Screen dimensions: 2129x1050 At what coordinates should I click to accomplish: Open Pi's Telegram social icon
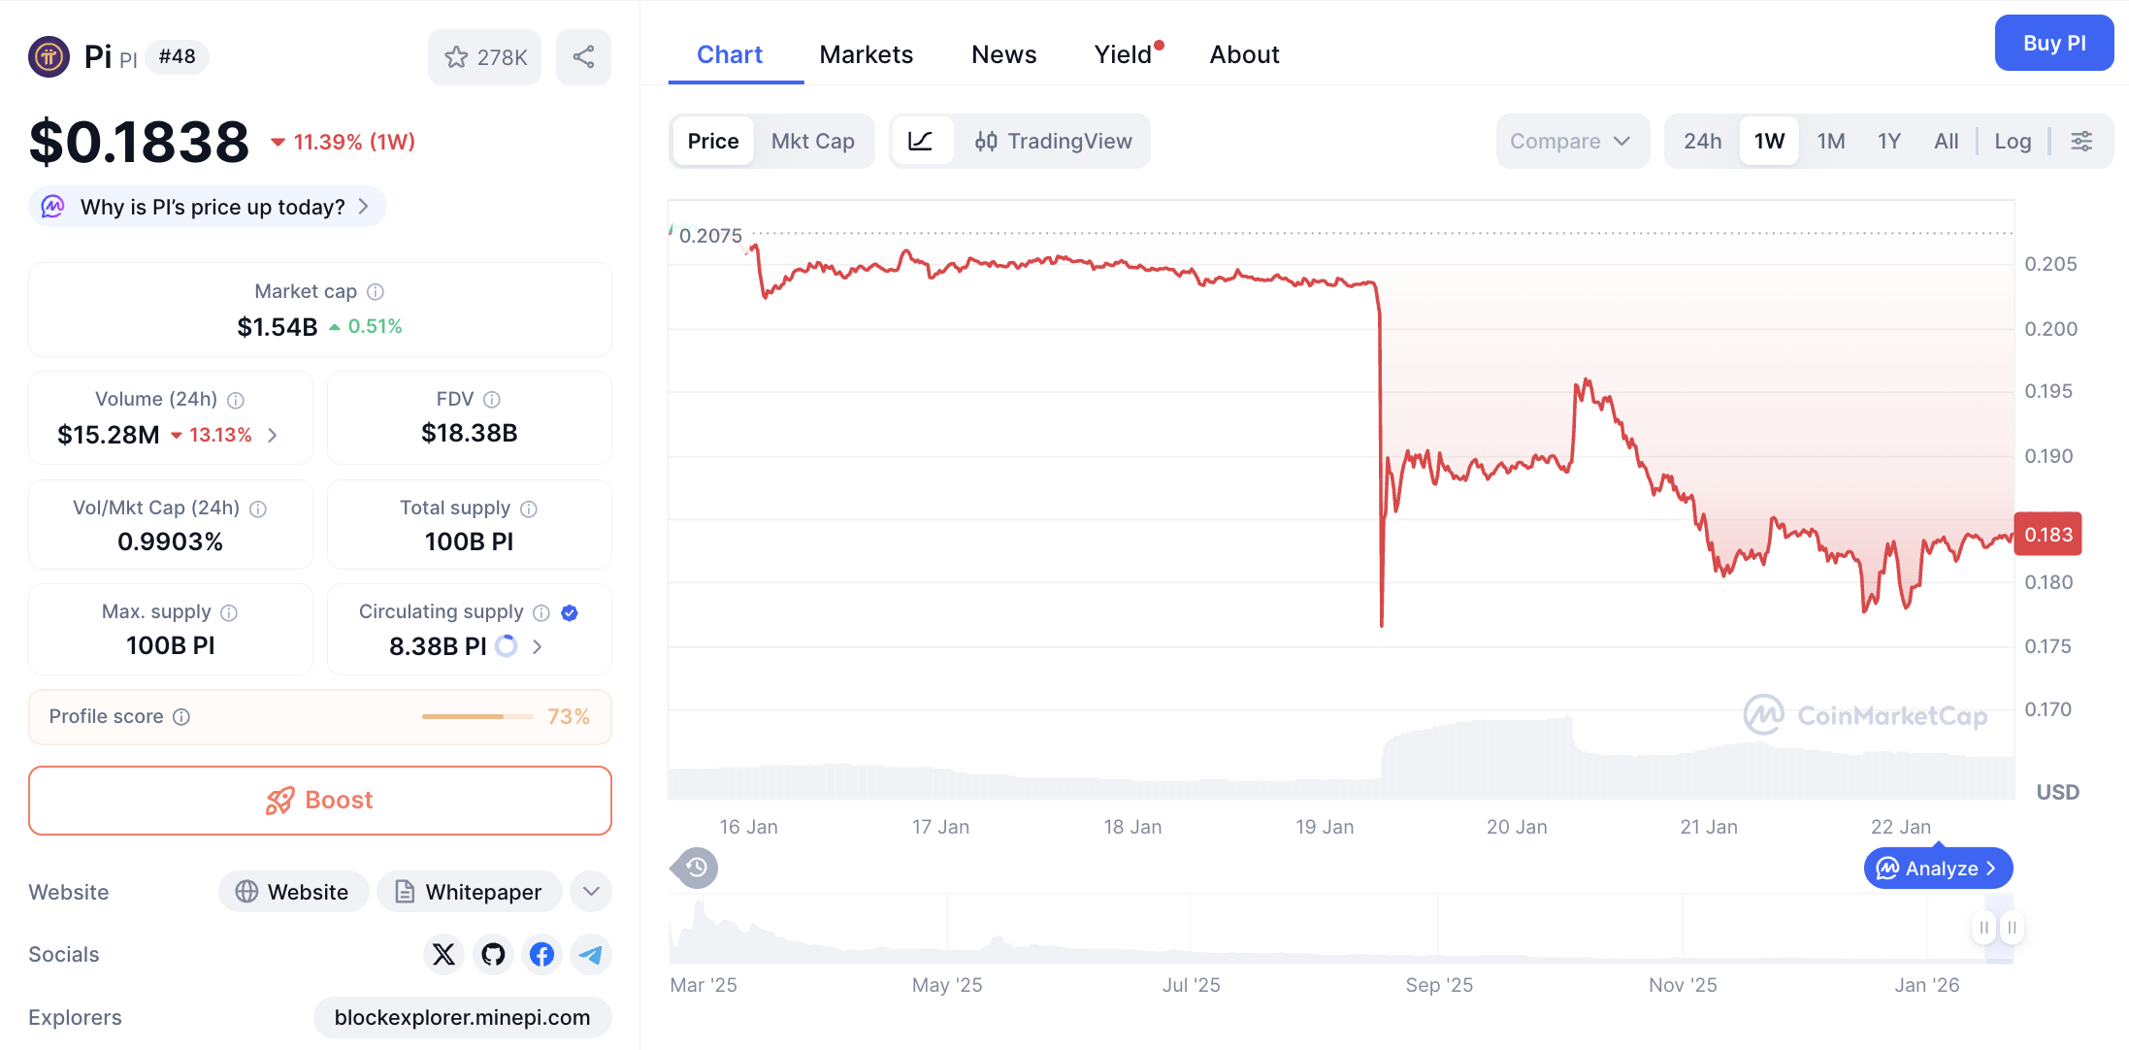pyautogui.click(x=591, y=954)
